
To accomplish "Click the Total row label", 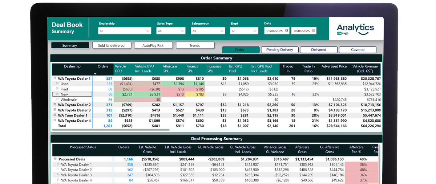I will click(62, 126).
